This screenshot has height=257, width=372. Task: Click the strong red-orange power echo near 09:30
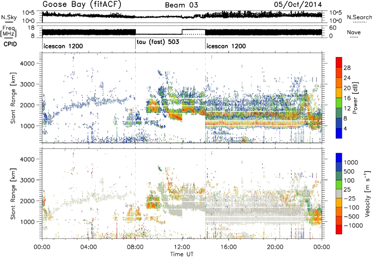[x=153, y=106]
